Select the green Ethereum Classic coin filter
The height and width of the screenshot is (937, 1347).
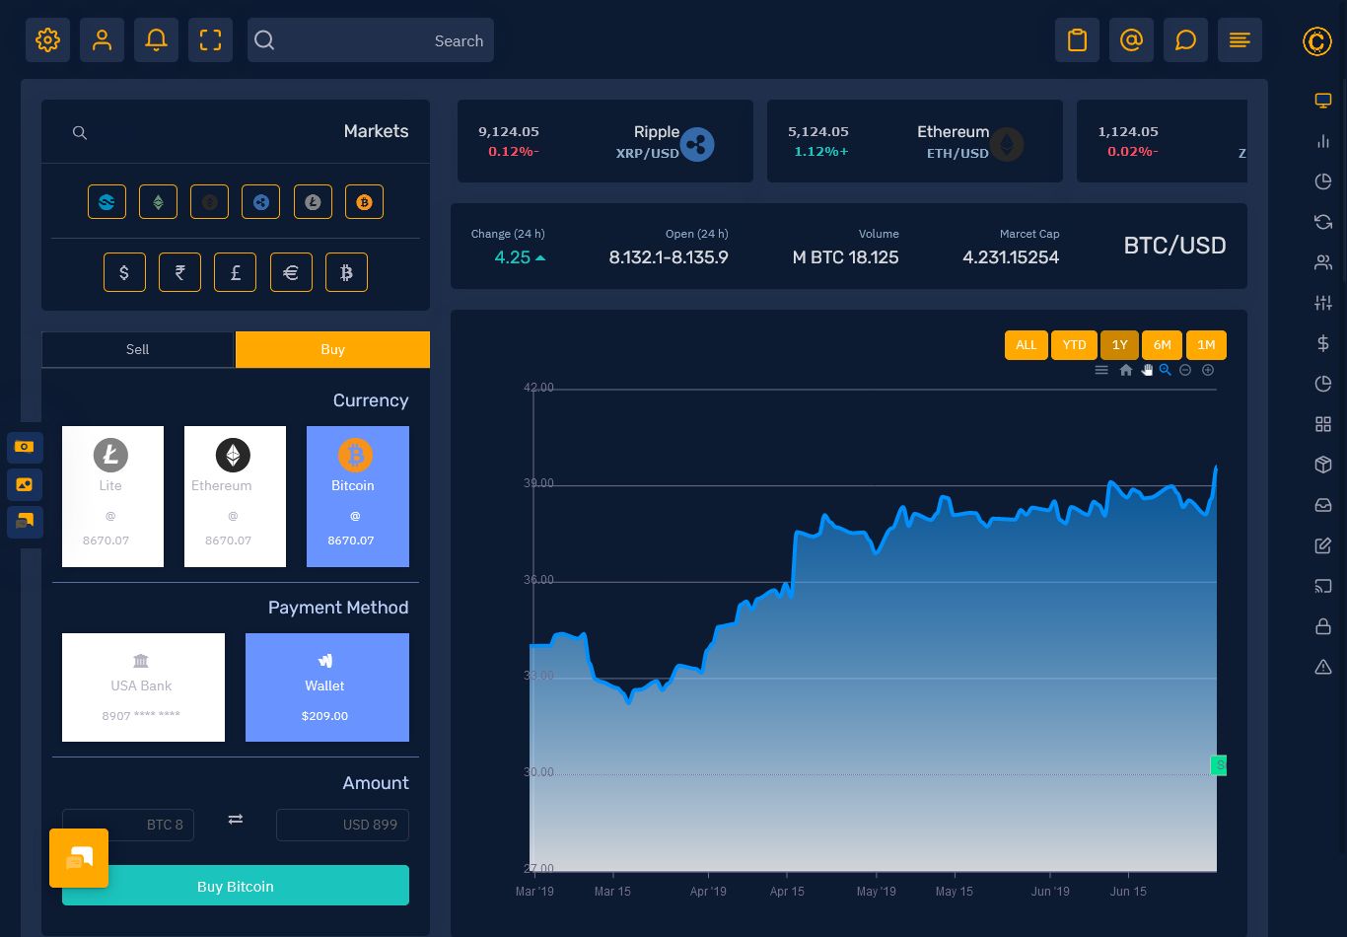click(158, 202)
